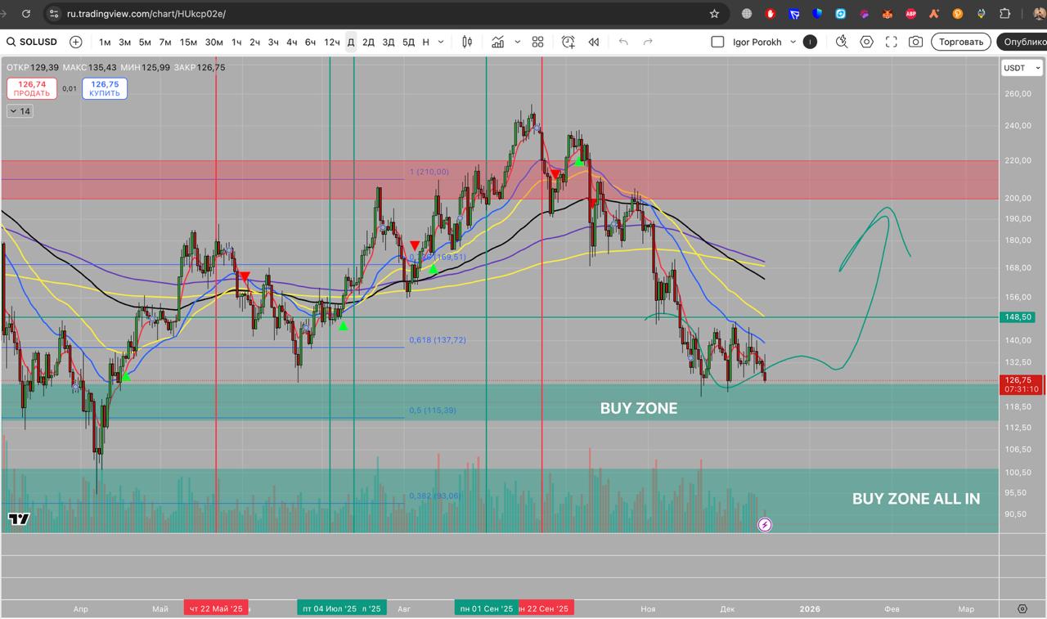Enter fullscreen mode for the chart
This screenshot has height=619, width=1047.
(892, 42)
